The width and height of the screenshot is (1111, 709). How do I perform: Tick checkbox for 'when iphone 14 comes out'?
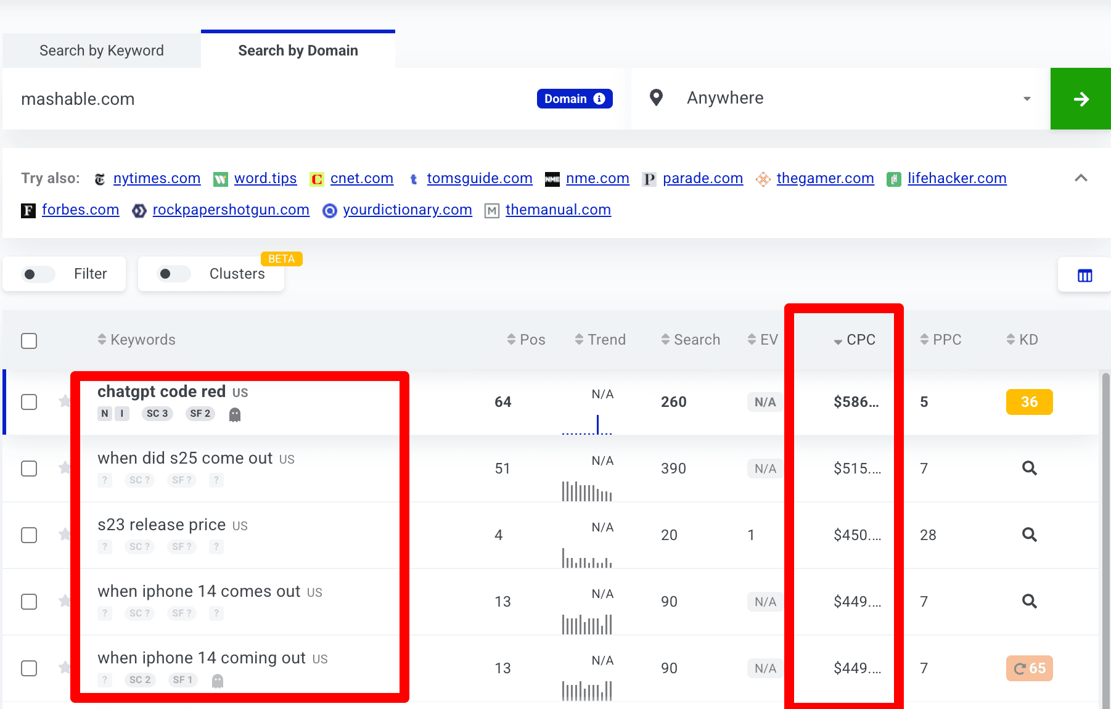pyautogui.click(x=29, y=602)
